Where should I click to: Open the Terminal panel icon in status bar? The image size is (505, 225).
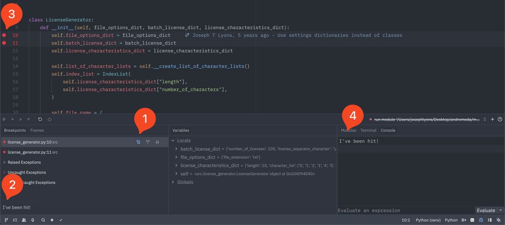tap(473, 220)
